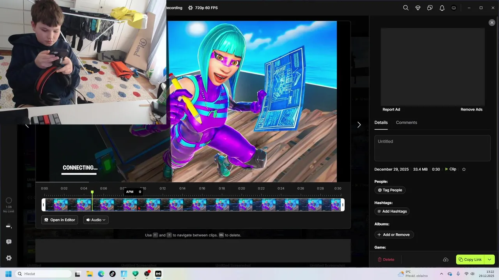Switch to the Comments tab
This screenshot has height=280, width=499.
click(406, 122)
